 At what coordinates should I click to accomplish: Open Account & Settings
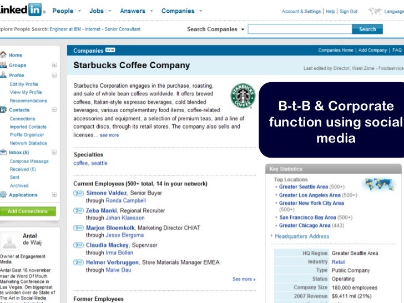(x=301, y=11)
